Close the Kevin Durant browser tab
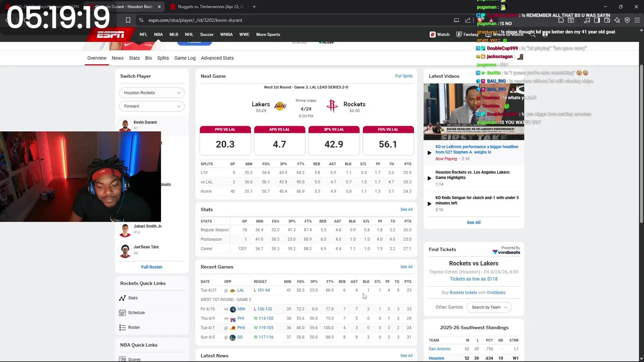 159,7
